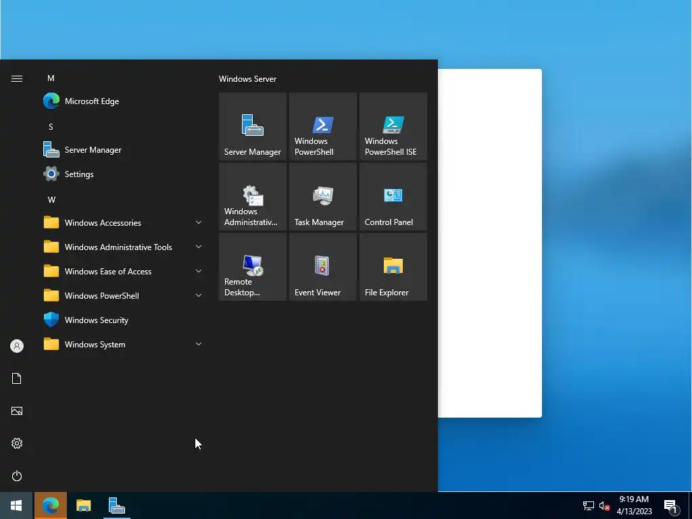Click the Windows System folder
The image size is (692, 519).
124,344
